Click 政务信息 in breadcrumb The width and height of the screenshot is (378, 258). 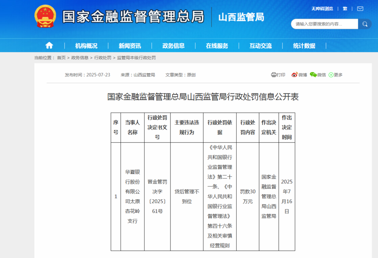point(80,58)
